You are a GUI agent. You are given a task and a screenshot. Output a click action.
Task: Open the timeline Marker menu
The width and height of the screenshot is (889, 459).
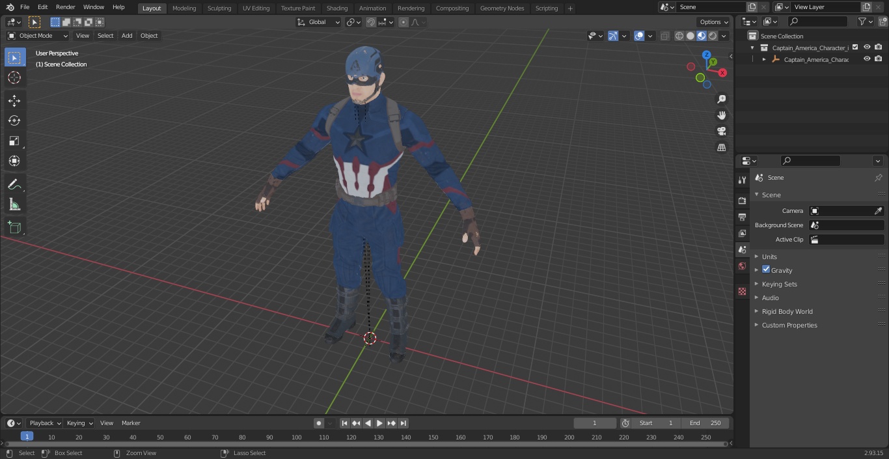pyautogui.click(x=131, y=423)
